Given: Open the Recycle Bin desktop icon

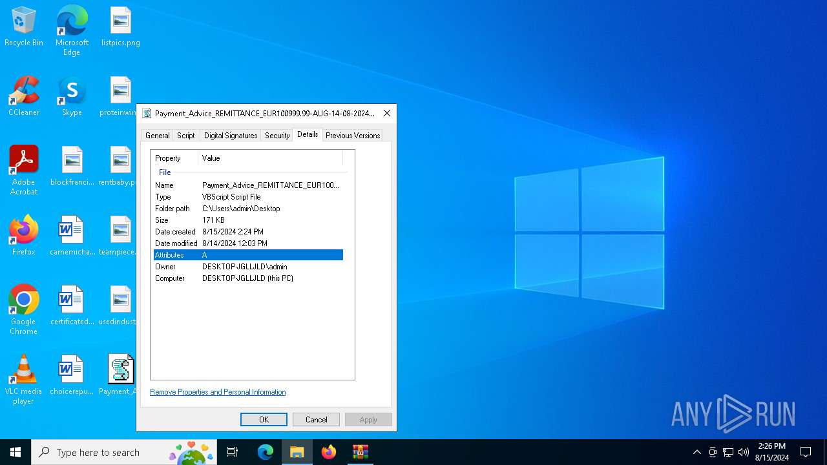Looking at the screenshot, I should click(x=24, y=27).
